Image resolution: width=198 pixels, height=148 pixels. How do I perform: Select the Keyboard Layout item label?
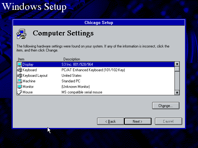(35, 76)
